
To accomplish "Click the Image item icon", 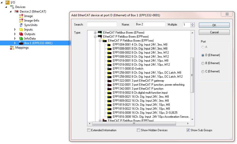I will pyautogui.click(x=21, y=16).
